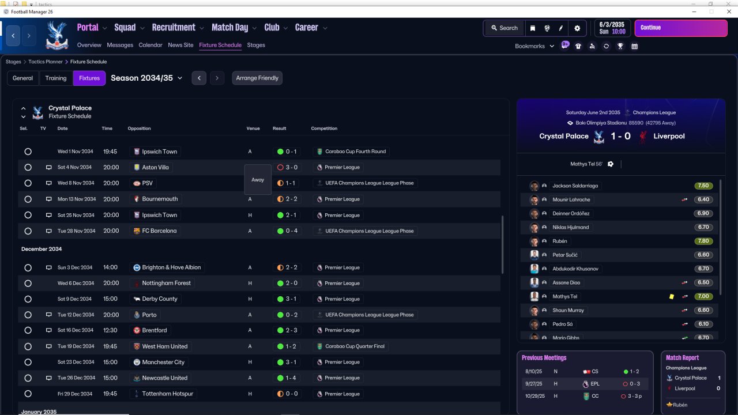Image resolution: width=738 pixels, height=415 pixels.
Task: Click the calendar bookmark icon
Action: pos(635,46)
